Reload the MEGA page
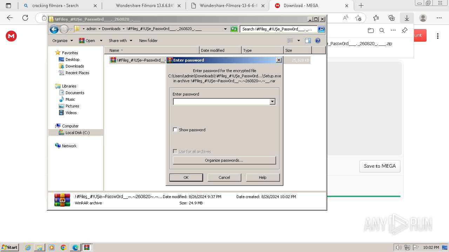The width and height of the screenshot is (449, 252). click(x=25, y=18)
